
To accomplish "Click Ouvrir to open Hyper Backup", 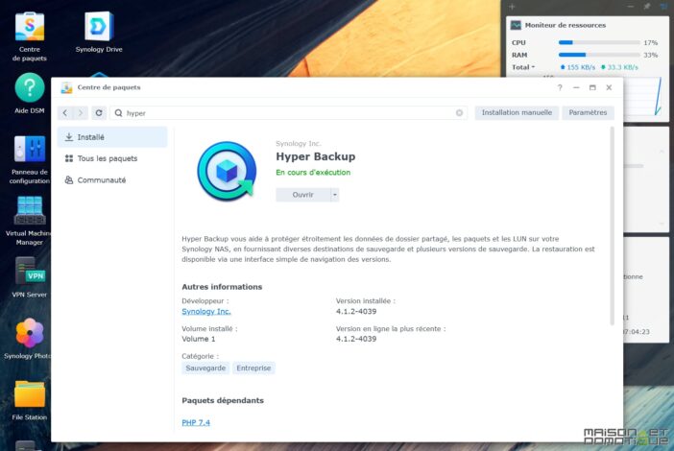I will pos(303,195).
